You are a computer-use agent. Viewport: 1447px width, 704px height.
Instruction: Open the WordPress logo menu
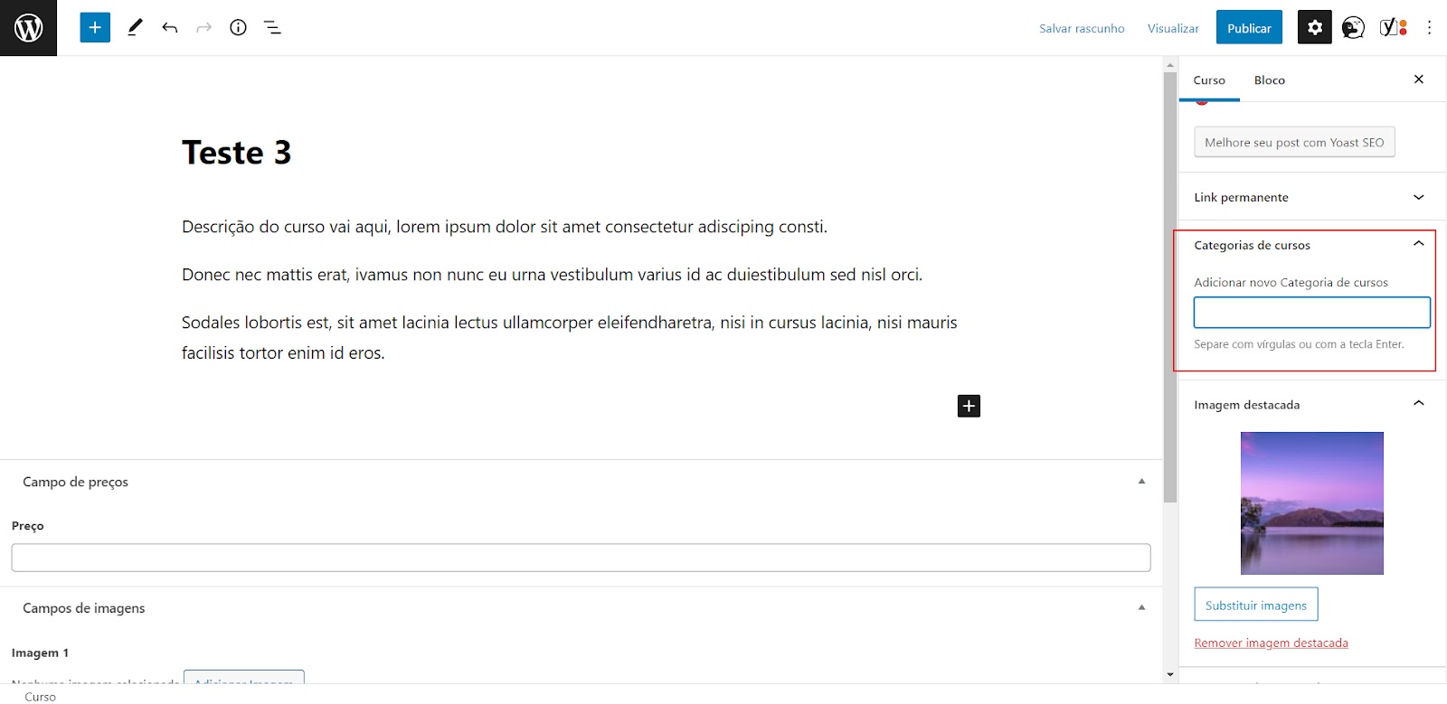28,28
